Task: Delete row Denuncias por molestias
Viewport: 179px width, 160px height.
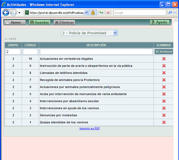Action: tap(164, 115)
